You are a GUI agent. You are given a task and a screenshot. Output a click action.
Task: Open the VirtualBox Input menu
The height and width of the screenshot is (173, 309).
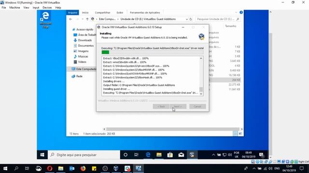(36, 8)
